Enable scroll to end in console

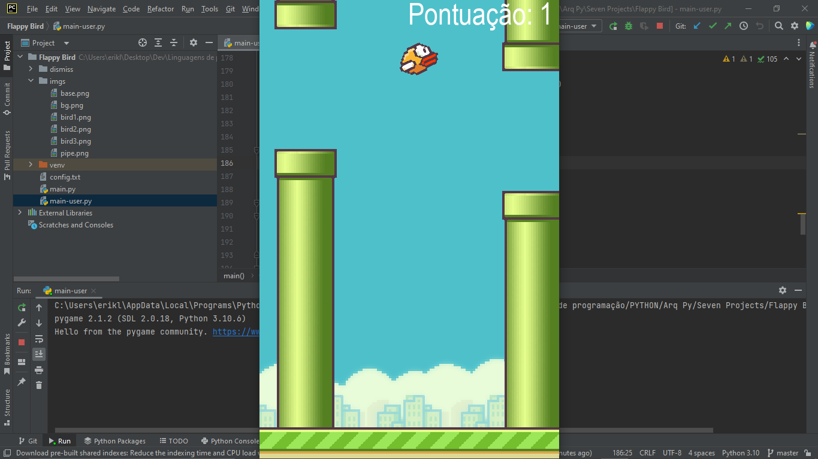39,354
